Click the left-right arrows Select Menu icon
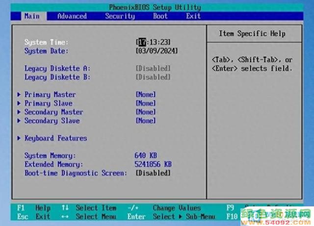 pos(65,217)
